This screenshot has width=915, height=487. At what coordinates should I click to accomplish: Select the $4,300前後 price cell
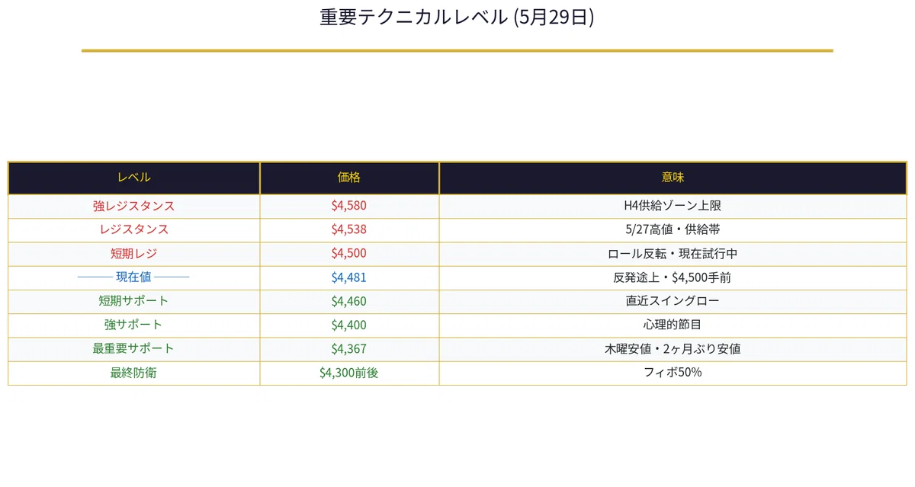349,373
